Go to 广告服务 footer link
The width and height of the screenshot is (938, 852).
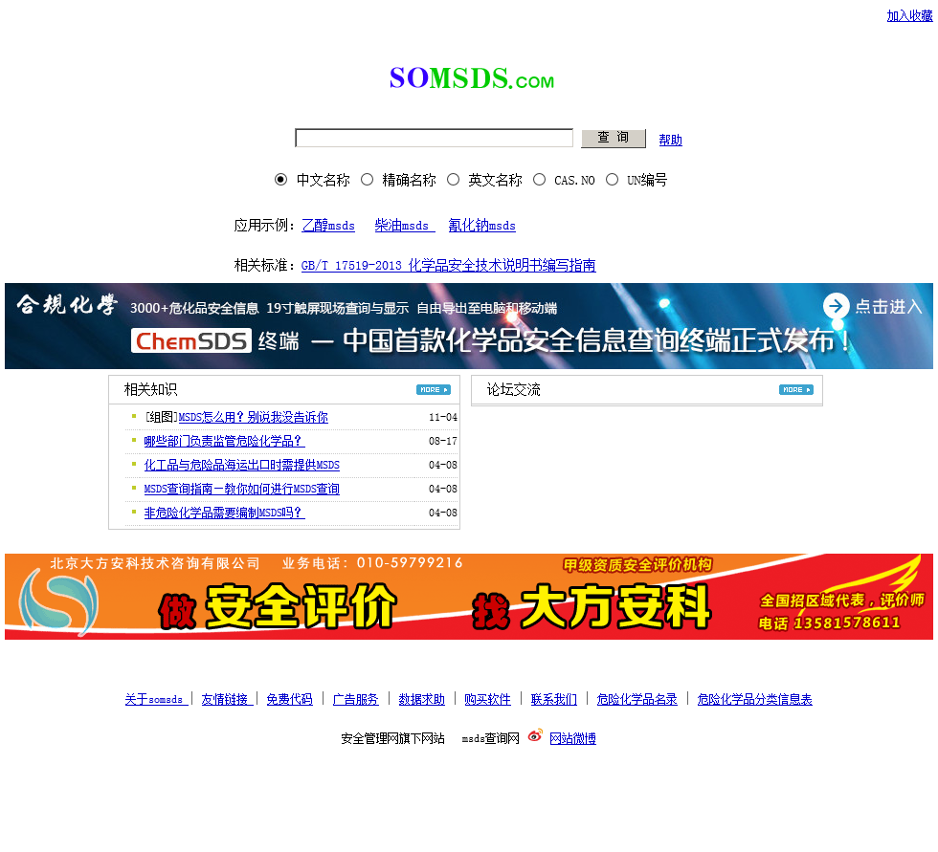[355, 699]
